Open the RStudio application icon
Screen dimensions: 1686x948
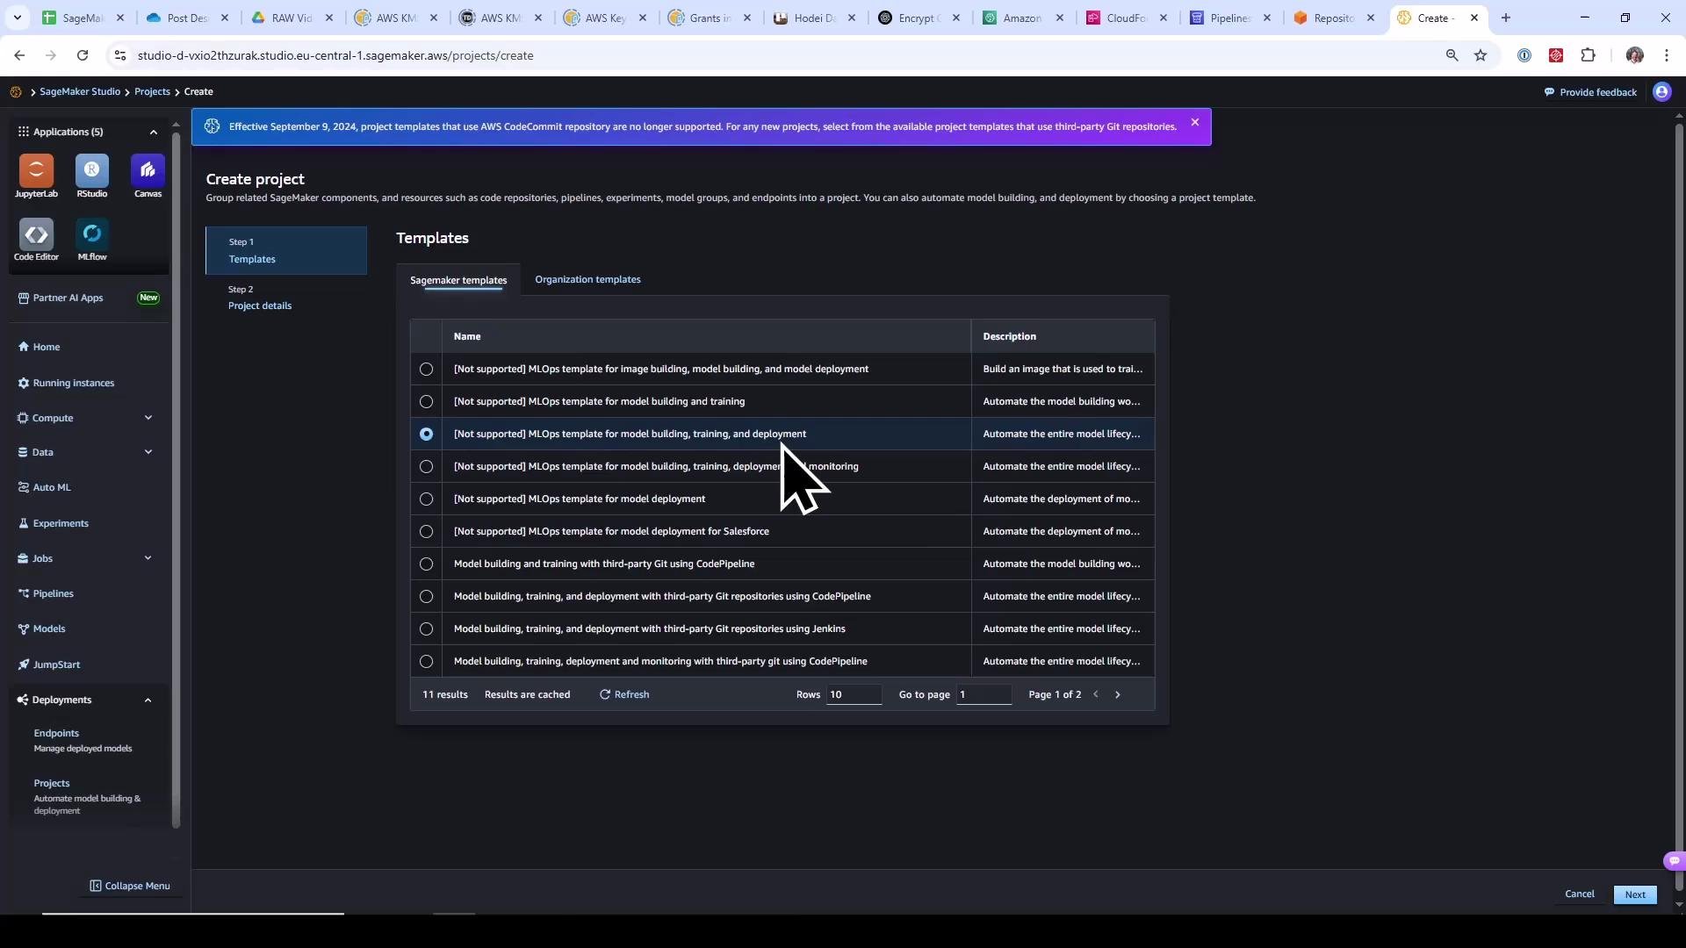click(92, 170)
